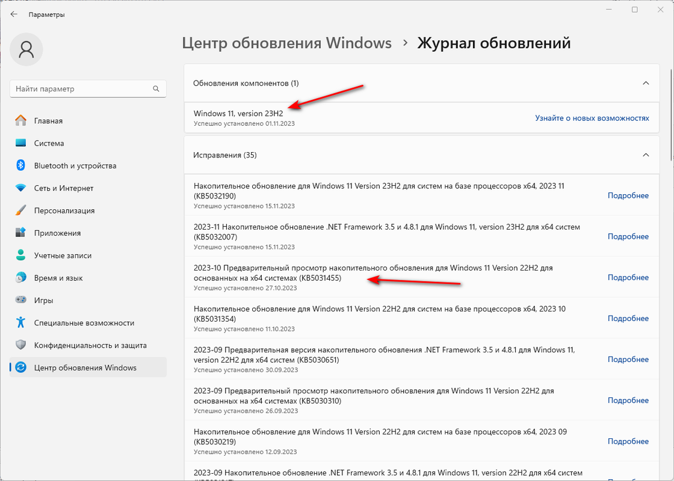674x481 pixels.
Task: Select Специальные возможности label
Action: click(84, 323)
